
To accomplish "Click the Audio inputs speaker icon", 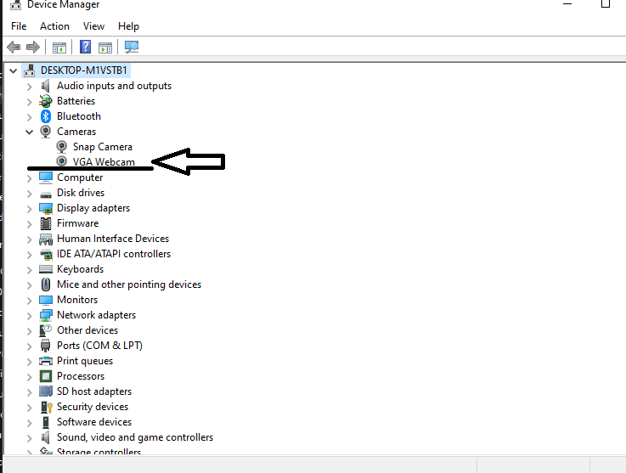I will (x=46, y=86).
